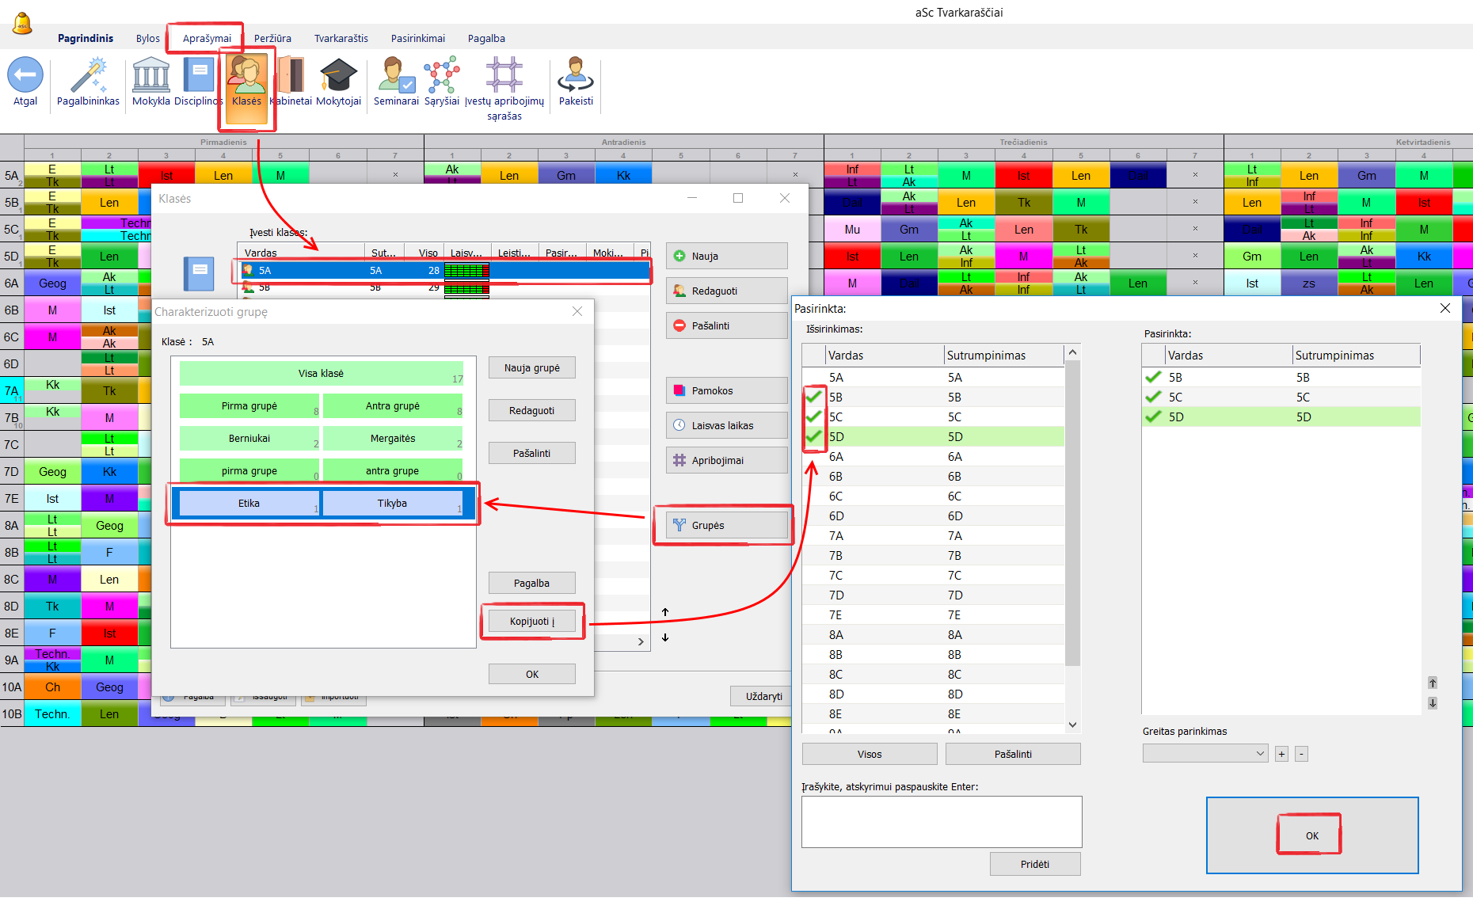This screenshot has width=1473, height=913.
Task: Uncheck class 5B in selection list
Action: 814,397
